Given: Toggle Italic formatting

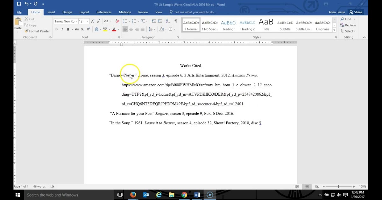Looking at the screenshot, I should click(x=62, y=29).
